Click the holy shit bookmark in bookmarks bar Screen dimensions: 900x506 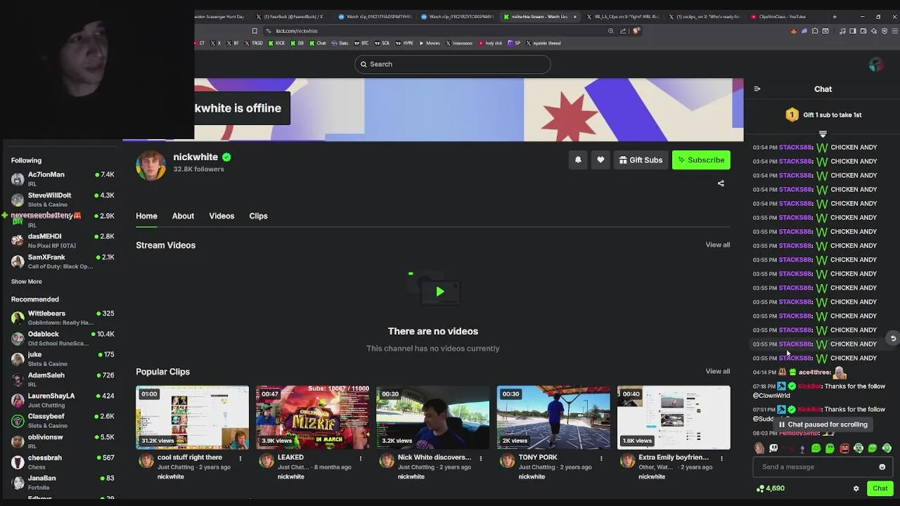(490, 44)
